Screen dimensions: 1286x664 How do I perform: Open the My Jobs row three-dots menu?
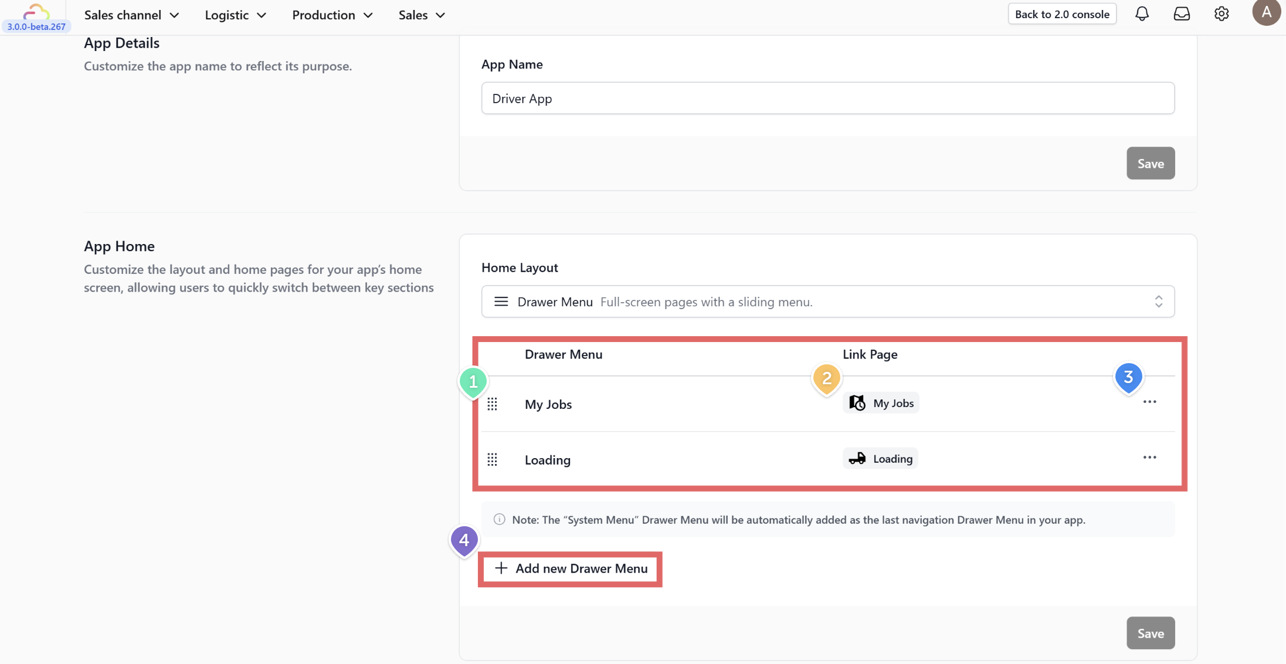(1149, 402)
